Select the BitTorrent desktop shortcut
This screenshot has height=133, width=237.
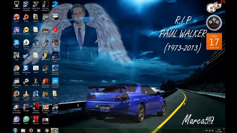pyautogui.click(x=16, y=120)
